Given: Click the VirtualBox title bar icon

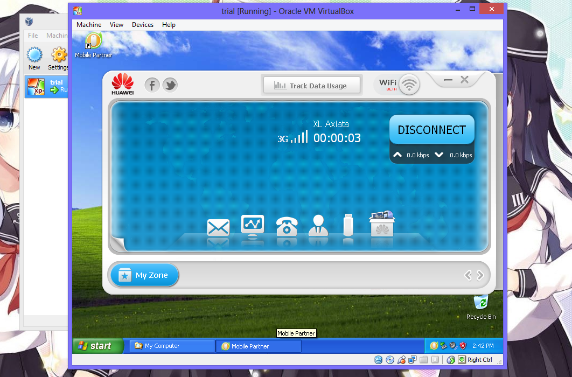Looking at the screenshot, I should (x=78, y=11).
